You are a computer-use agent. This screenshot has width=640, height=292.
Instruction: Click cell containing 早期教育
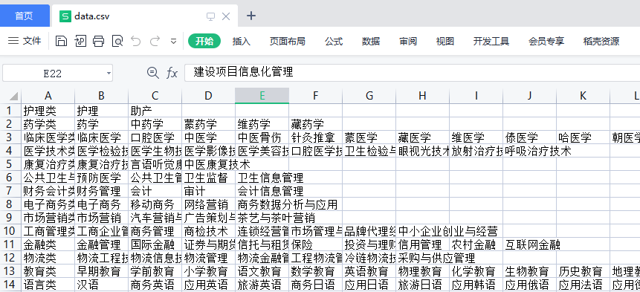click(x=102, y=271)
